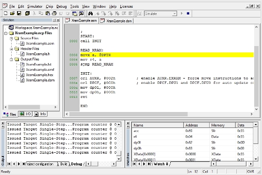262x175 pixels.
Task: Open the Licenses menu
Action: (126, 6)
